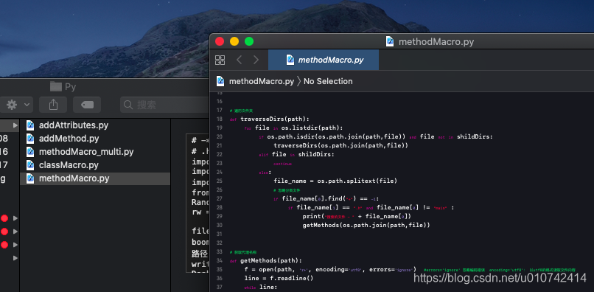Click line number 18 in the gutter
The image size is (594, 292).
(219, 119)
